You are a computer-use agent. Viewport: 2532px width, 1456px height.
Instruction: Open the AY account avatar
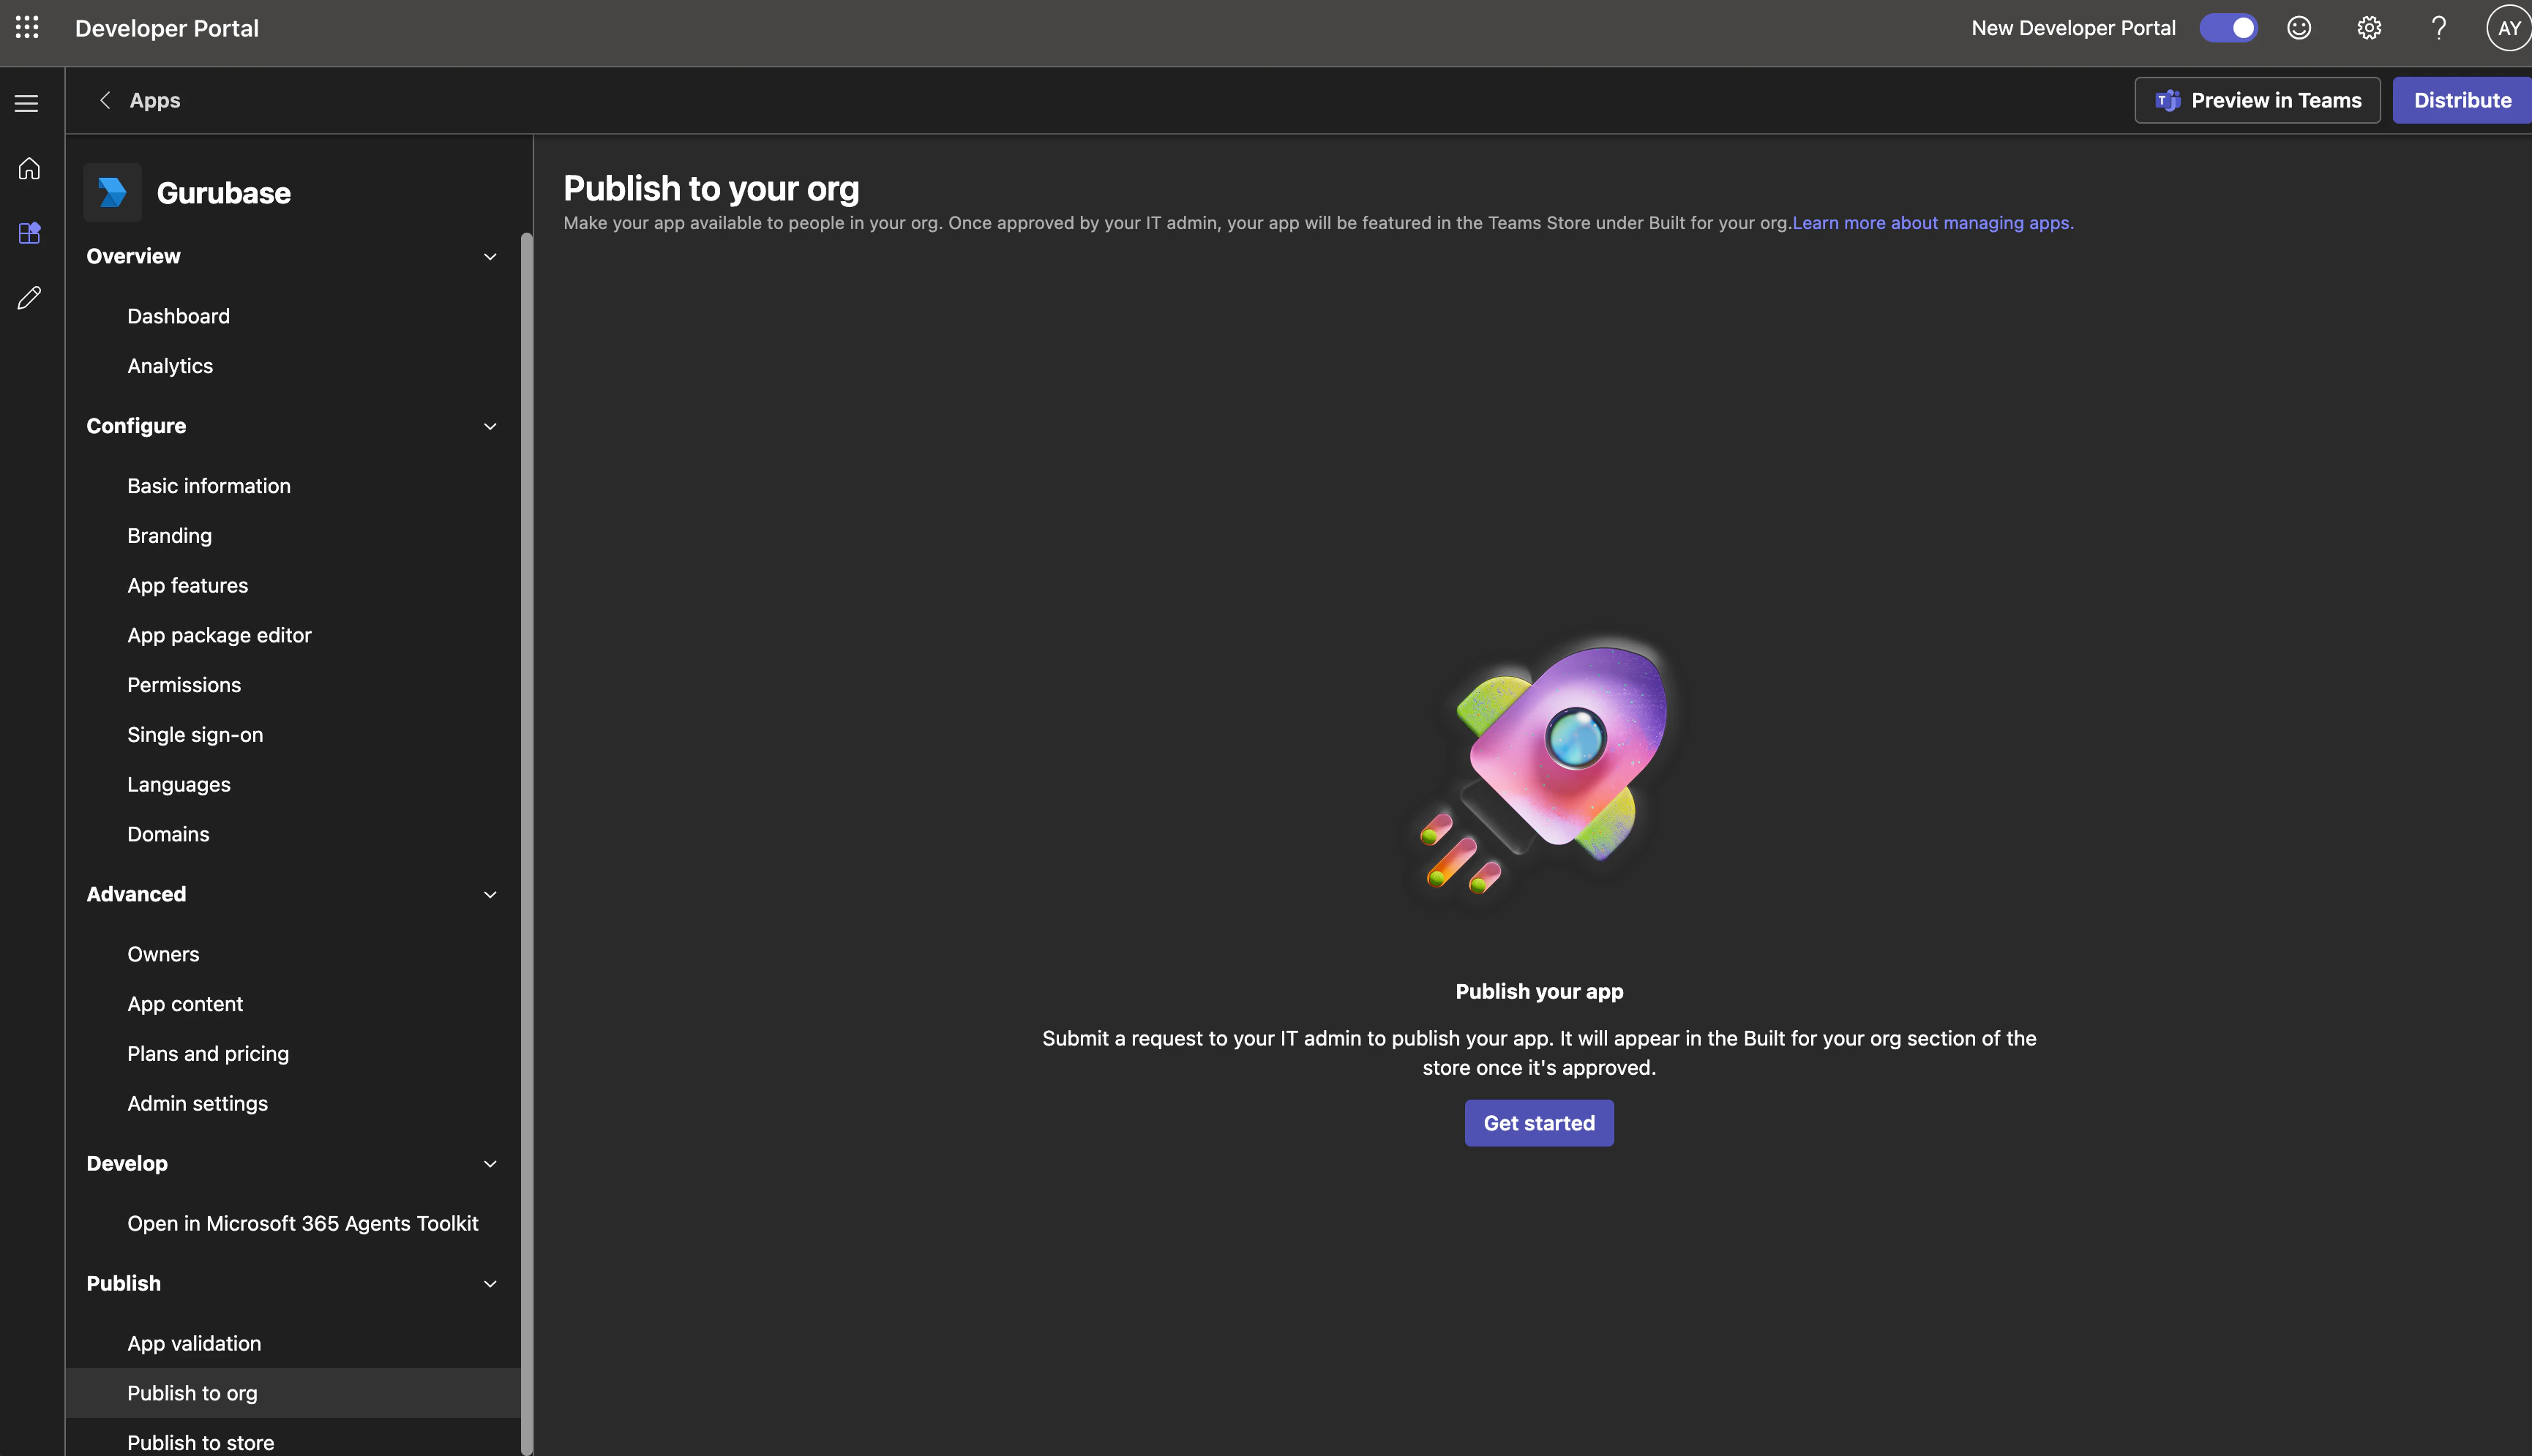tap(2509, 28)
